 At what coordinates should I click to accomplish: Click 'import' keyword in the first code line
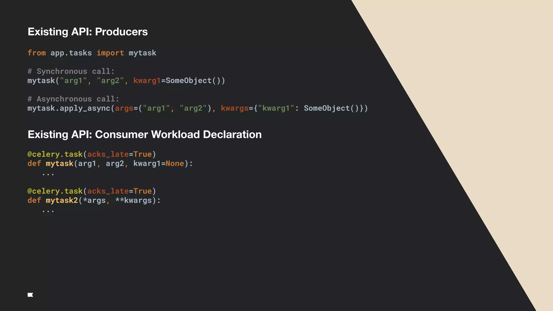click(110, 53)
